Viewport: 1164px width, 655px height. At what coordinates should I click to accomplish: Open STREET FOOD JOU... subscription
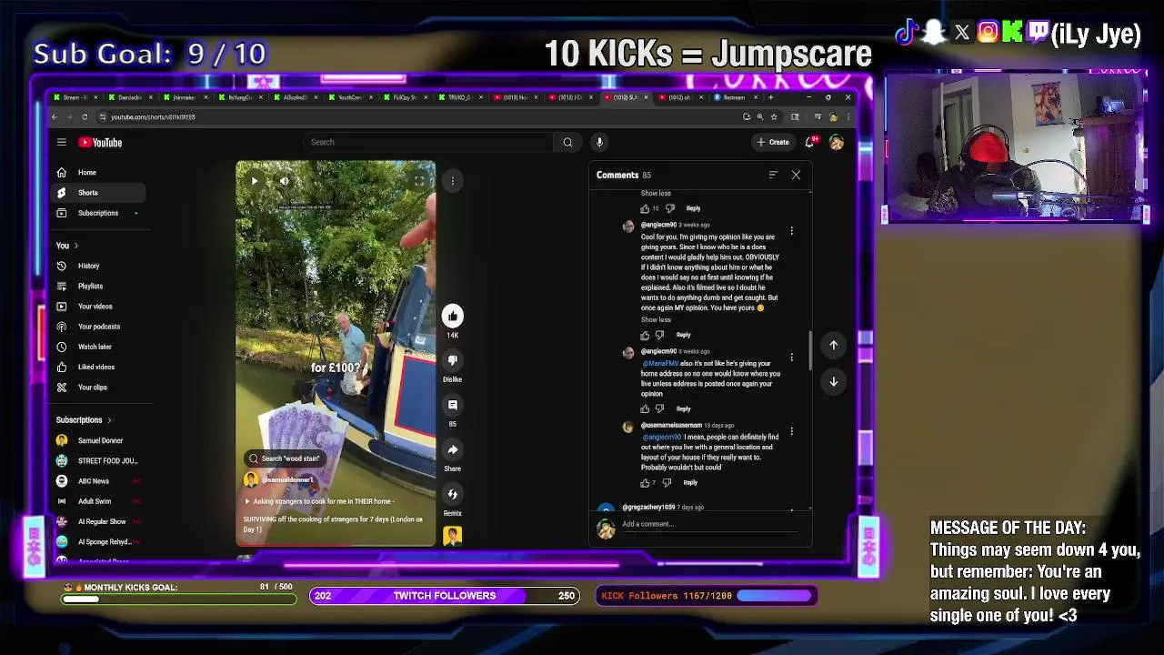pos(97,460)
